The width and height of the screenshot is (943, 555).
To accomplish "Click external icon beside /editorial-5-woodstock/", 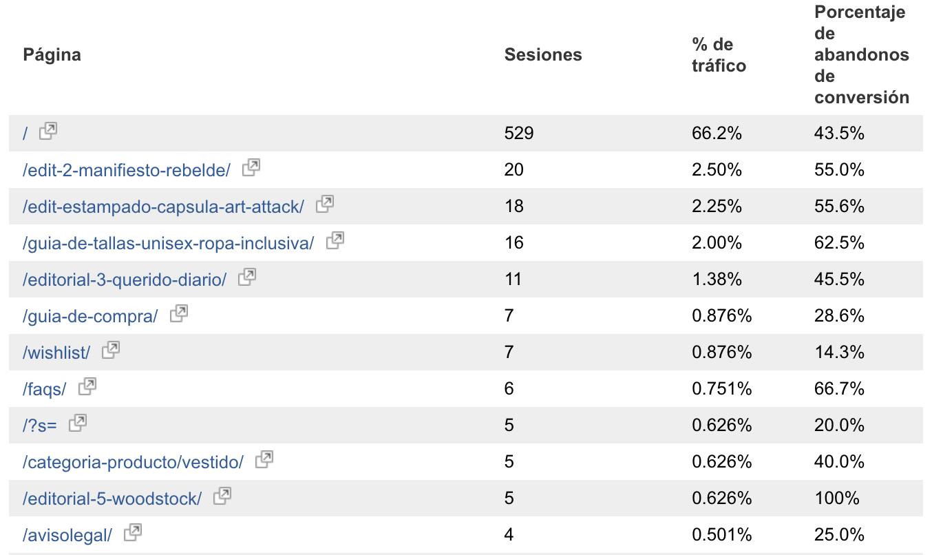I will pyautogui.click(x=222, y=496).
